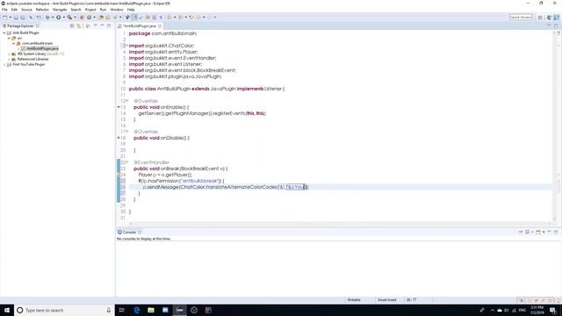Screen dimensions: 562x316
Task: Maximize the Package Explorer panel
Action: pyautogui.click(x=109, y=25)
